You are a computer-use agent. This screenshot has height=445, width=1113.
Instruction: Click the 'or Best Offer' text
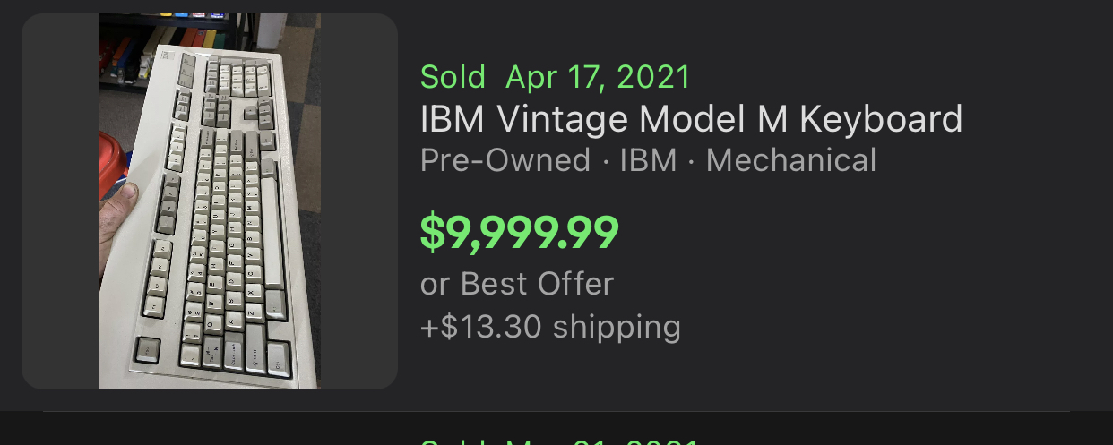click(x=517, y=284)
